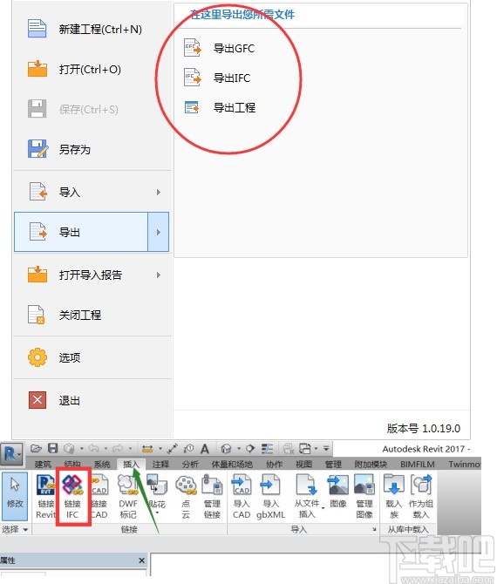The height and width of the screenshot is (584, 497).
Task: Click the 导出工程 export project option
Action: tap(220, 107)
